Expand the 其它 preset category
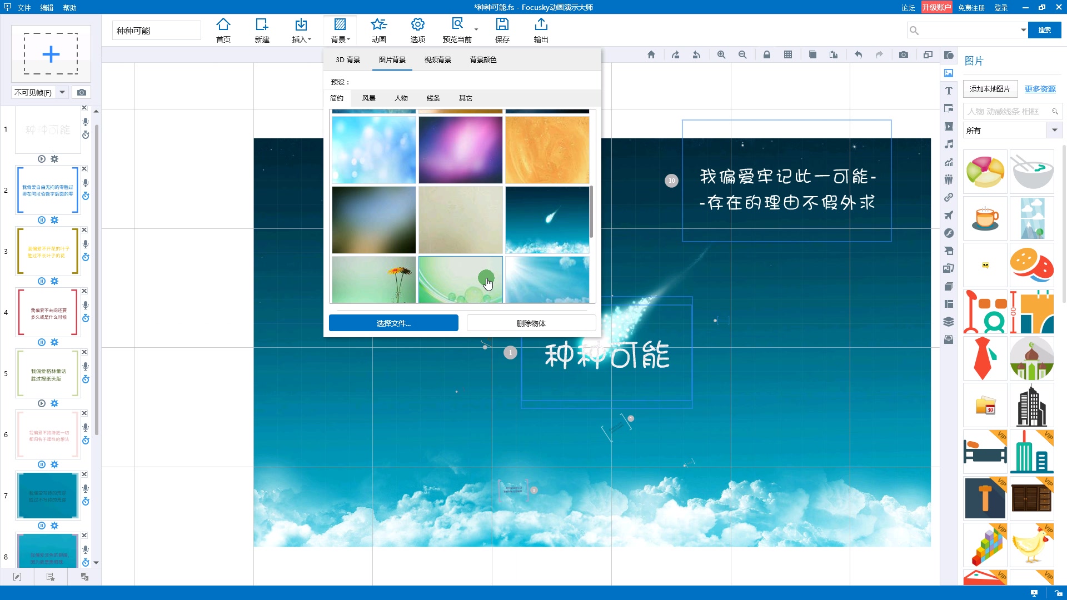The image size is (1067, 600). coord(465,97)
